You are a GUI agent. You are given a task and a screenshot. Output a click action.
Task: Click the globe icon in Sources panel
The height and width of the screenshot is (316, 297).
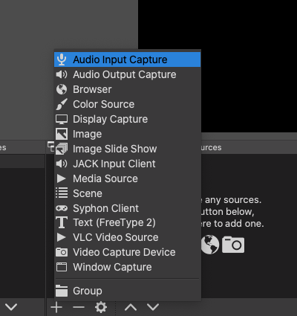point(210,245)
